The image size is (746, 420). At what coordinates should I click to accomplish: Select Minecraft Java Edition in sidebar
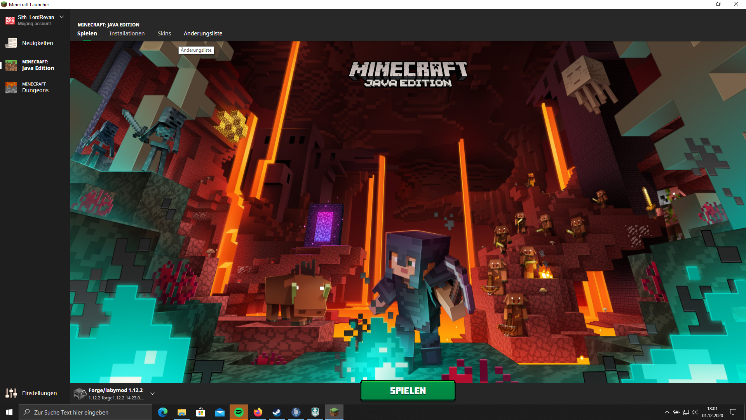[x=35, y=65]
